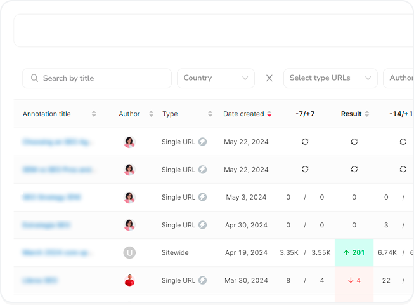Click author avatar in the May 3, 2024 row

click(129, 198)
